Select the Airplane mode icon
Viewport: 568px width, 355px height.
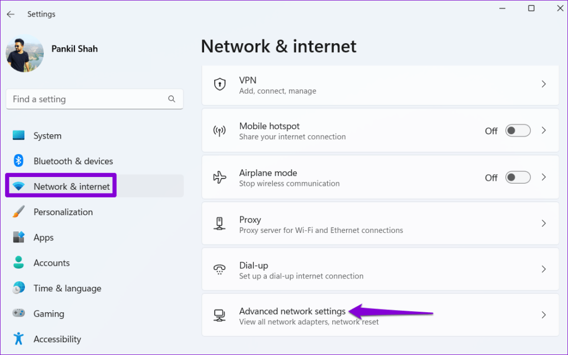pyautogui.click(x=220, y=177)
